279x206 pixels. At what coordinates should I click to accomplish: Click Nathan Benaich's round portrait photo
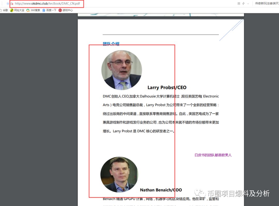pyautogui.click(x=119, y=174)
